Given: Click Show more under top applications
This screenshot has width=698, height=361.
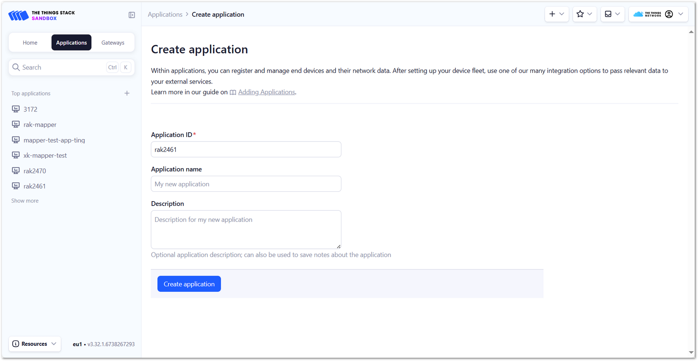Looking at the screenshot, I should click(25, 201).
